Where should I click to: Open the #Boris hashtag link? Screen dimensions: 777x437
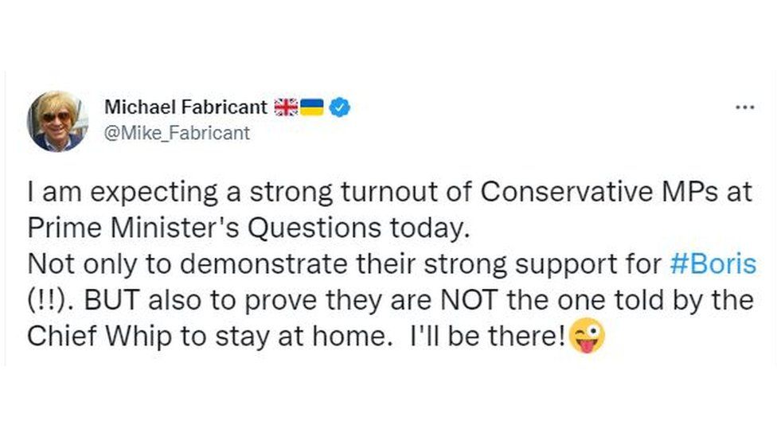[713, 264]
